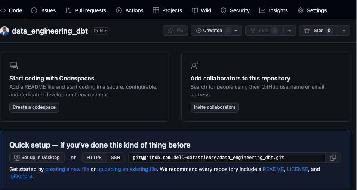Click the owner avatar beside the repository name
357x190 pixels.
pyautogui.click(x=4, y=31)
